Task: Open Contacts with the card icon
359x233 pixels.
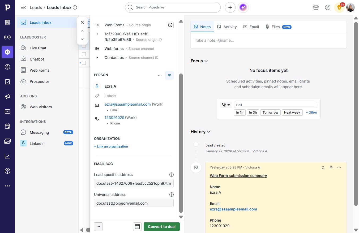Action: 7,141
